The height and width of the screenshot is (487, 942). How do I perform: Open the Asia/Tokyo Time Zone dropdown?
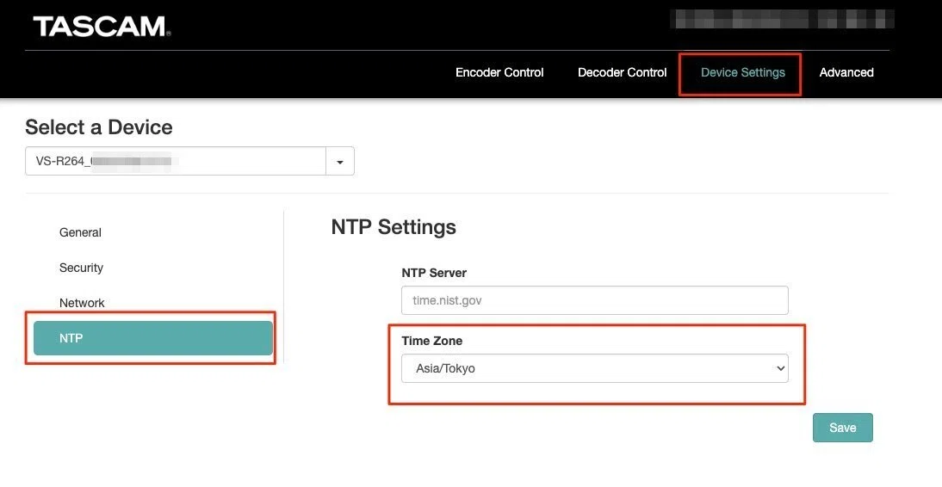(x=595, y=368)
